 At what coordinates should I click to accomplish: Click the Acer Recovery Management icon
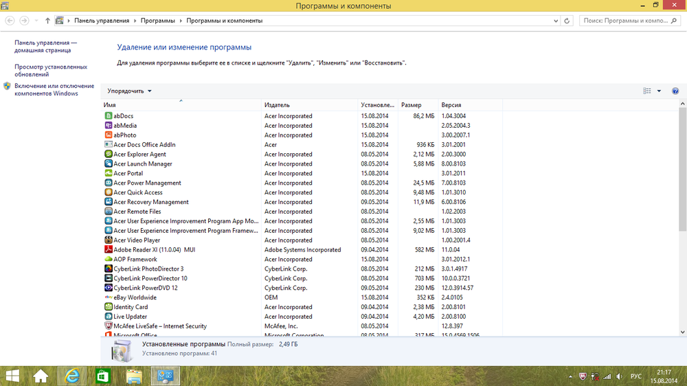pyautogui.click(x=109, y=202)
